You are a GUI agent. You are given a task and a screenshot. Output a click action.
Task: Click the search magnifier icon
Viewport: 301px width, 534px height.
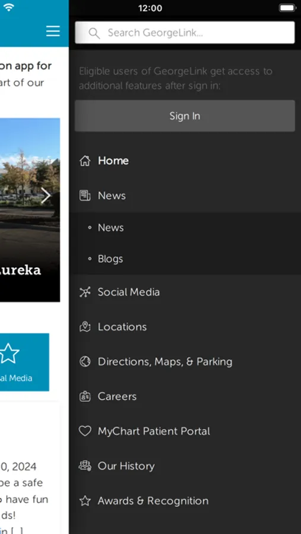94,33
